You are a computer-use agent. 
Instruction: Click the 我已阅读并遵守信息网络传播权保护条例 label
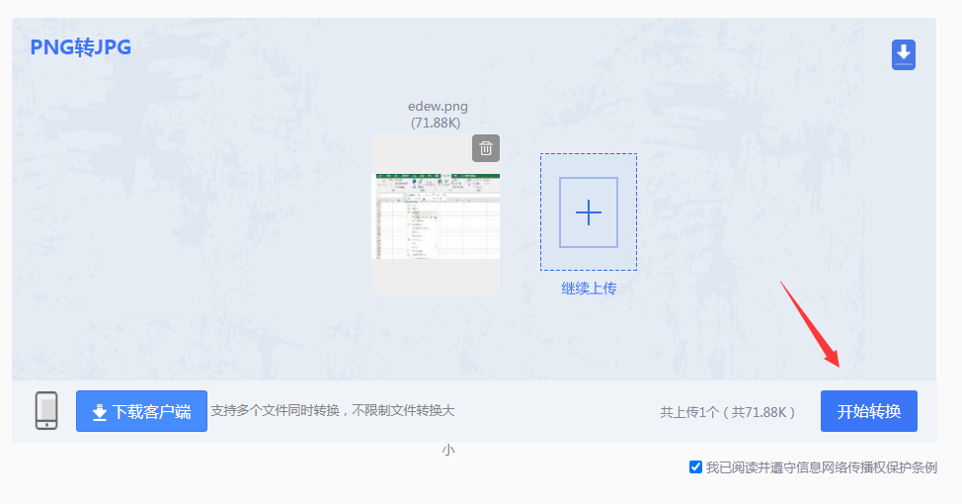coord(821,467)
